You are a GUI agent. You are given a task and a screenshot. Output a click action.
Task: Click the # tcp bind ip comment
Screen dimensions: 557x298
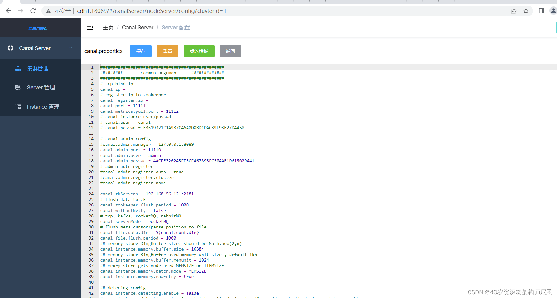click(117, 84)
